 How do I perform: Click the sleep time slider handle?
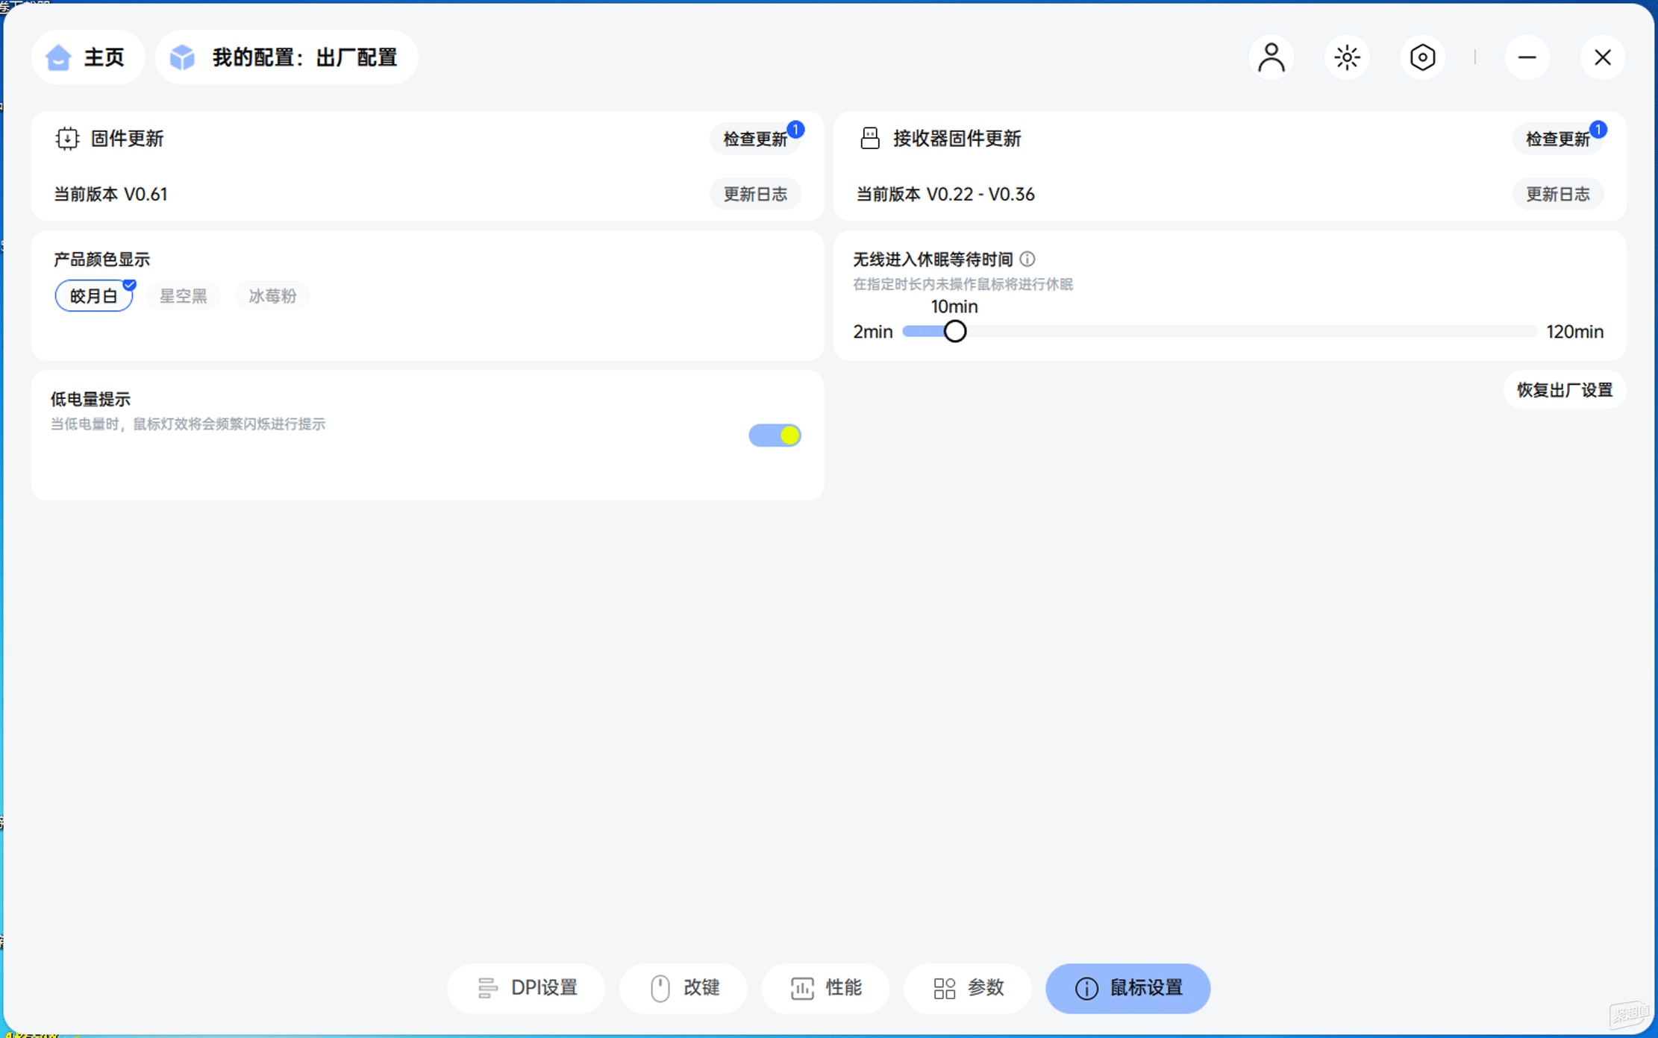tap(955, 331)
